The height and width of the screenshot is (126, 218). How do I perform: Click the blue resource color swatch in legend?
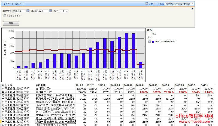coord(153,42)
